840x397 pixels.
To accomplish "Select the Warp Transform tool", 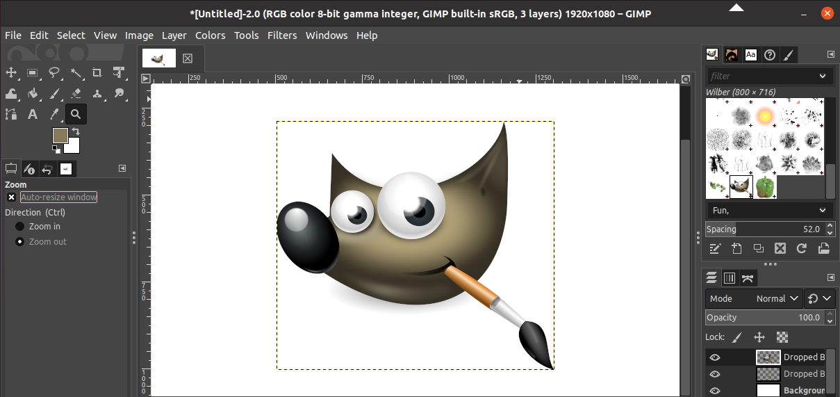I will tap(11, 93).
